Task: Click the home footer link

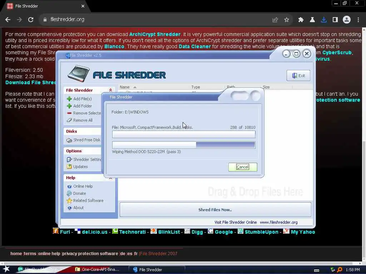Action: point(16,254)
